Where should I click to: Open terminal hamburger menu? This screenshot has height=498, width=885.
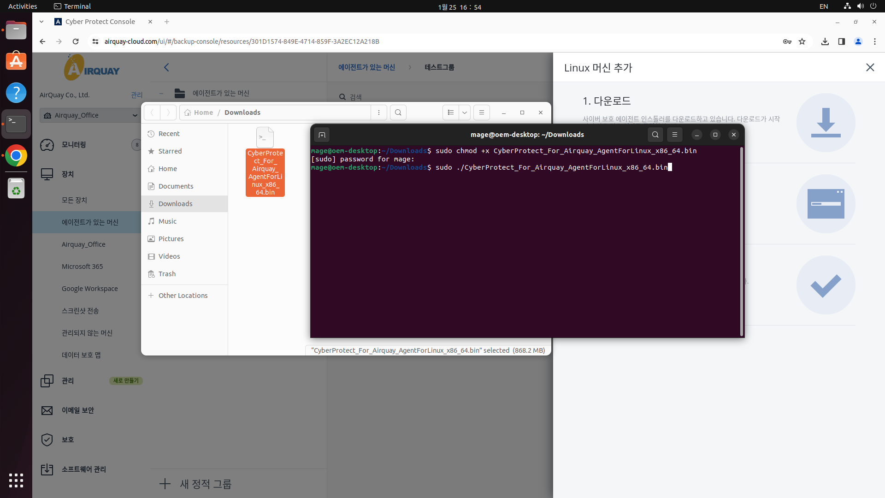[x=675, y=135]
